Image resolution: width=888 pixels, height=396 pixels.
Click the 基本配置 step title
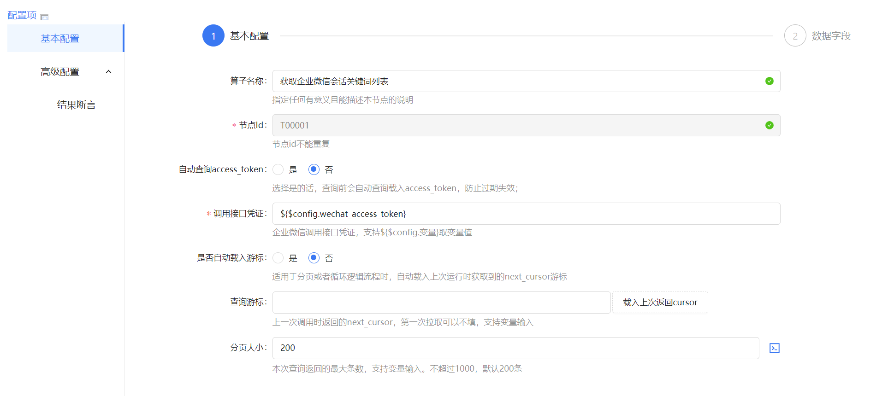[249, 35]
